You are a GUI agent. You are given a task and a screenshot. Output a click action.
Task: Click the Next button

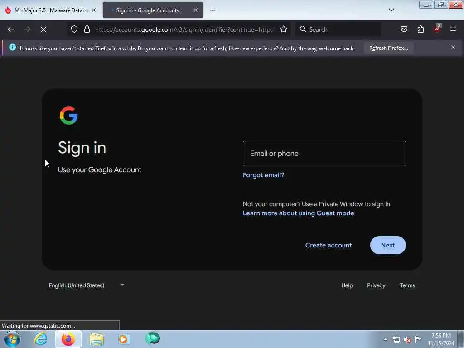(x=388, y=245)
